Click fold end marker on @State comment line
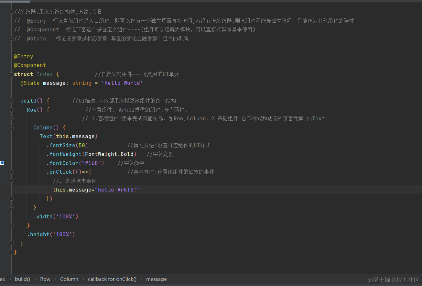The image size is (422, 286). [12, 38]
